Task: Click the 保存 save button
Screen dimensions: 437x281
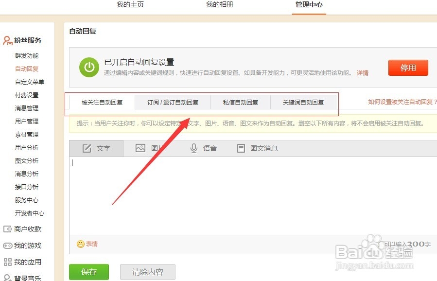Action: click(x=88, y=272)
